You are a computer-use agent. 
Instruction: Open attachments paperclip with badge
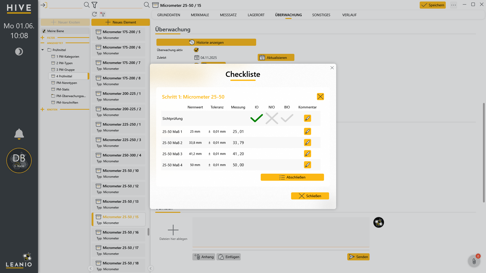point(474,261)
